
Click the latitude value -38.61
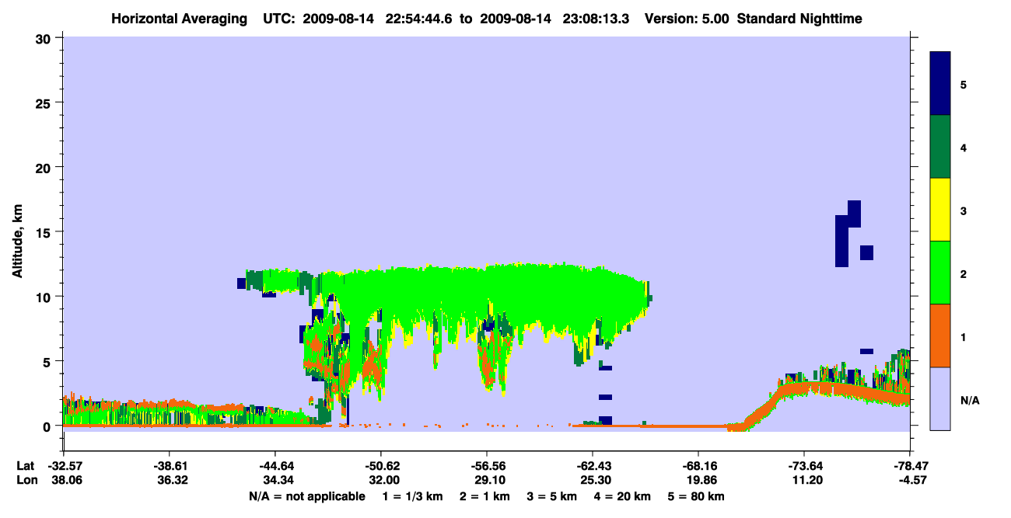[x=169, y=466]
